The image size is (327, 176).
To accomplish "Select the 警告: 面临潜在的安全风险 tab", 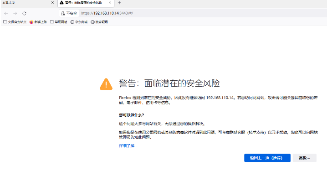I will [x=86, y=3].
